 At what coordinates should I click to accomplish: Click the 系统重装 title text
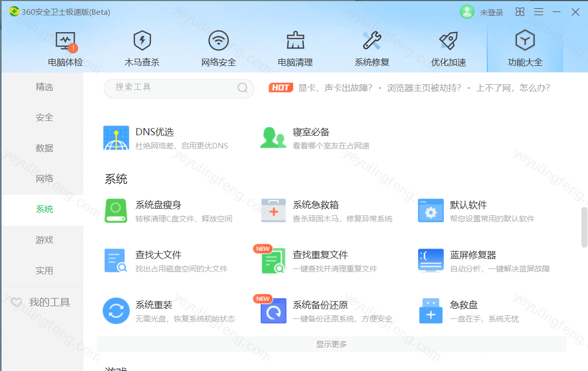[x=154, y=305]
